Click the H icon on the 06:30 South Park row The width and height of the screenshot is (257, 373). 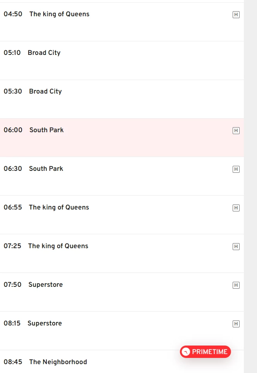point(236,169)
